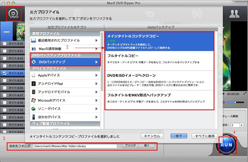Expand アンドロイドモバイル submenu arrow
Screen dimensions: 248x162
pos(96,92)
